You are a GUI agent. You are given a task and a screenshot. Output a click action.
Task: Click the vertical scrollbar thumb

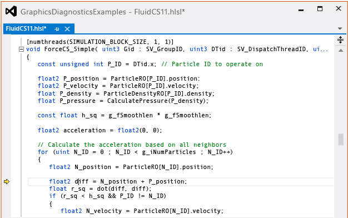click(341, 140)
